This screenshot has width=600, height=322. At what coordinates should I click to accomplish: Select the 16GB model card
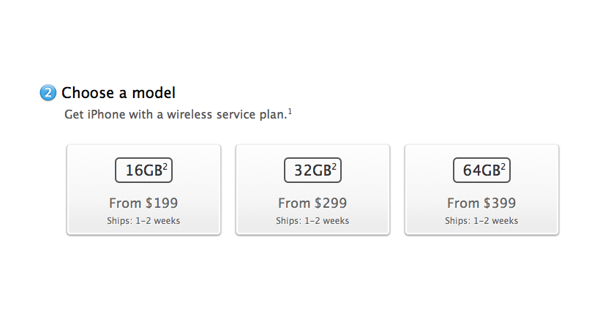[144, 190]
